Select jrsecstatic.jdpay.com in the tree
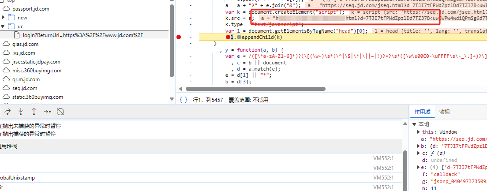This screenshot has width=487, height=191. pos(36,62)
